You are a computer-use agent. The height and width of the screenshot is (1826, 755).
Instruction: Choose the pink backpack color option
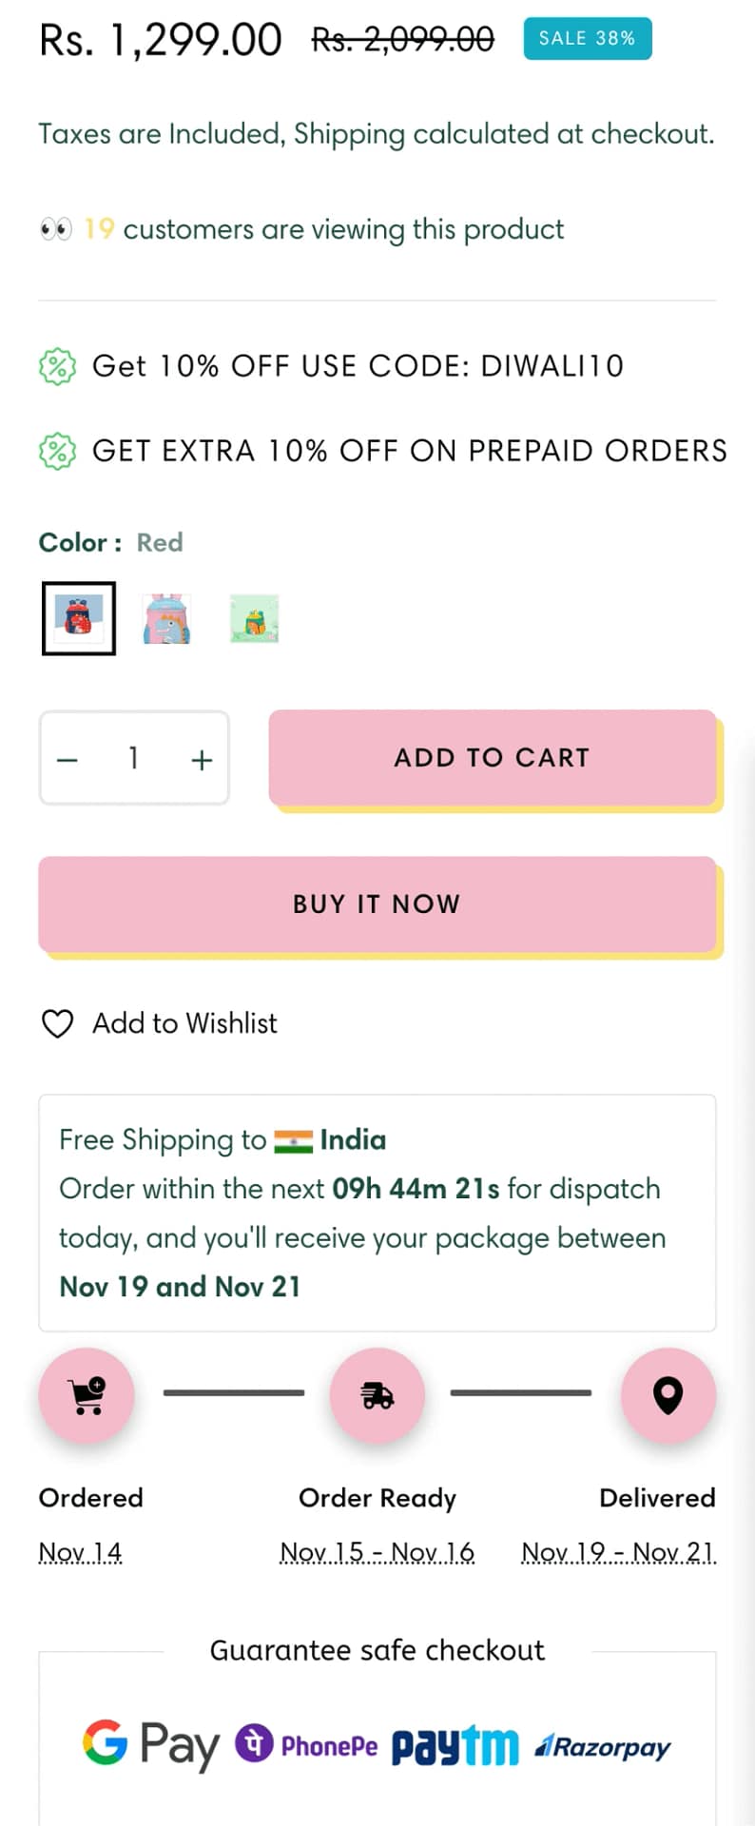[x=166, y=618]
